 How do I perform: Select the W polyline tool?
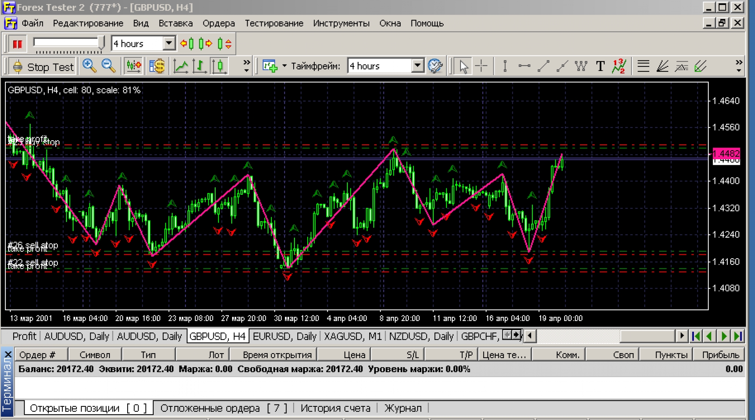pos(581,66)
